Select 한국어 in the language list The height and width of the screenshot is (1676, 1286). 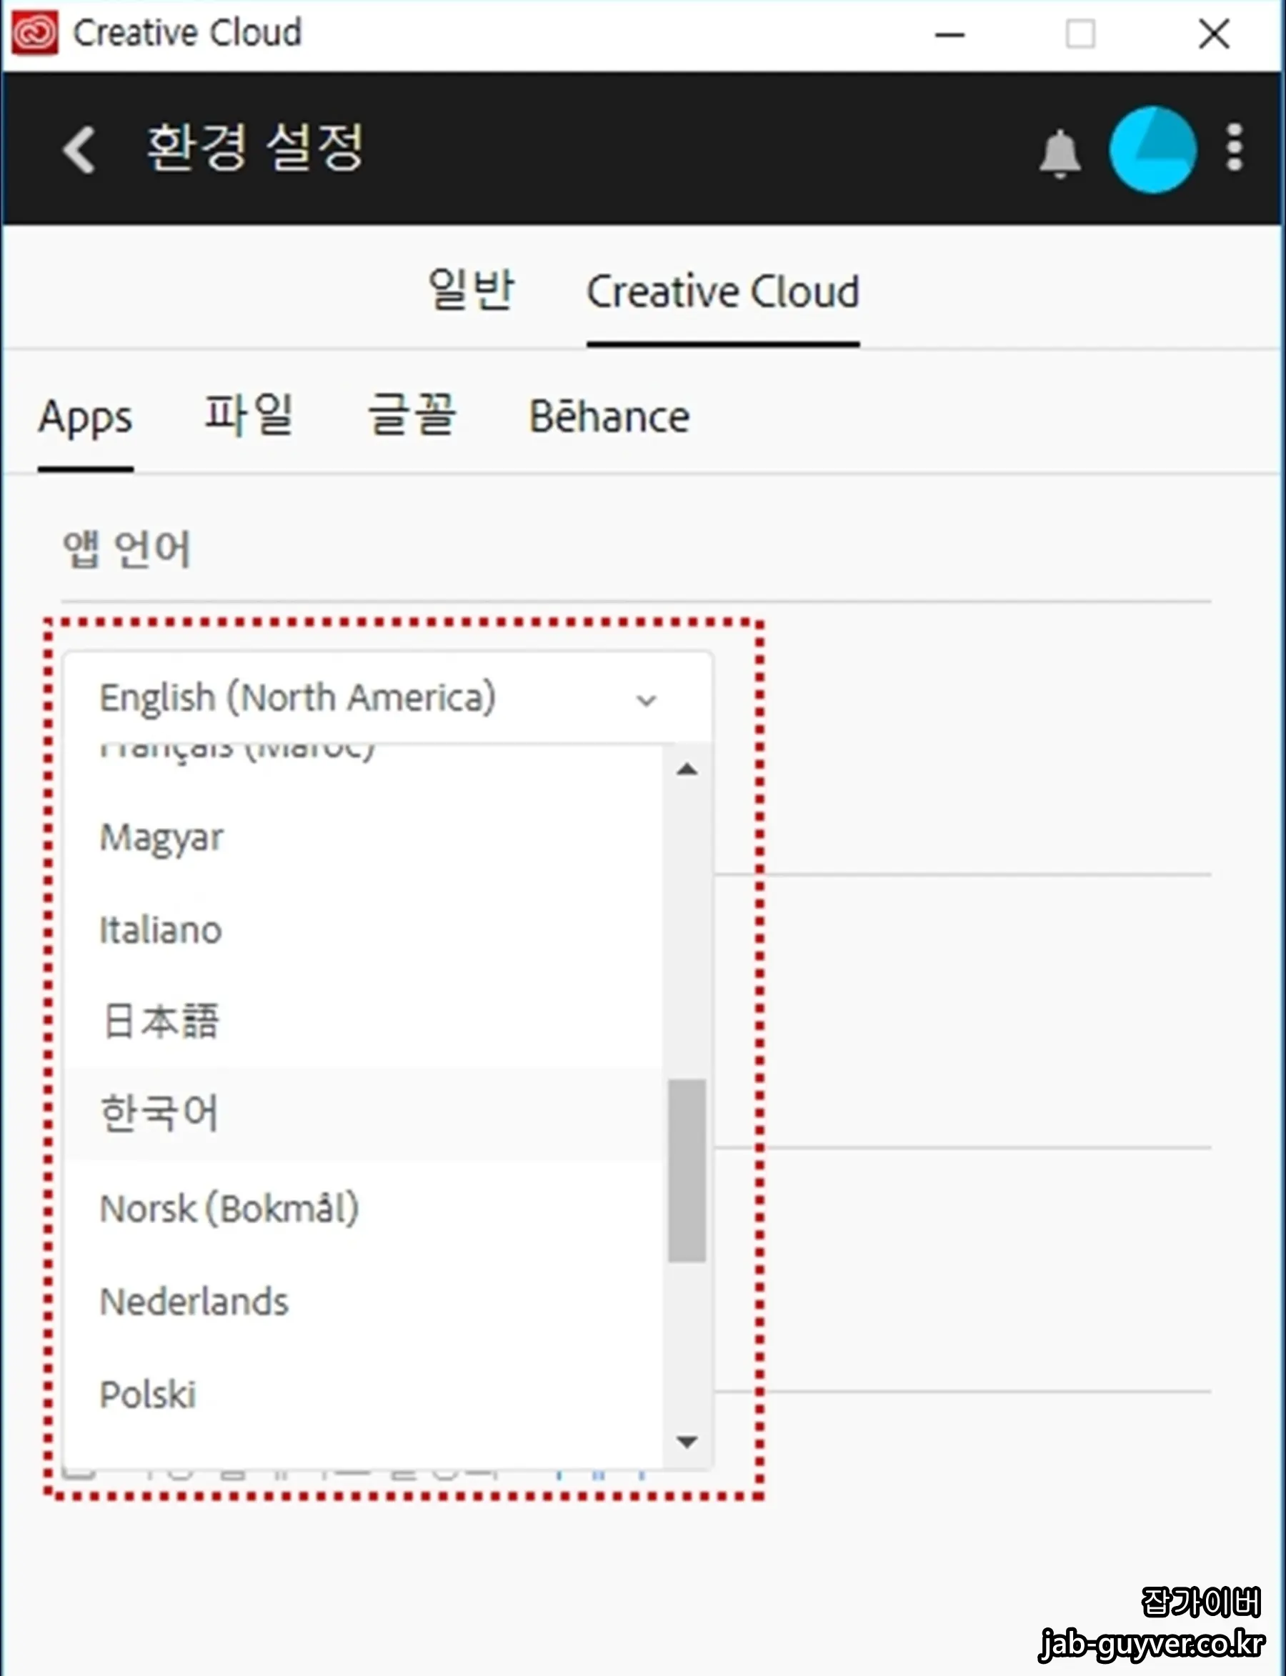point(364,1114)
